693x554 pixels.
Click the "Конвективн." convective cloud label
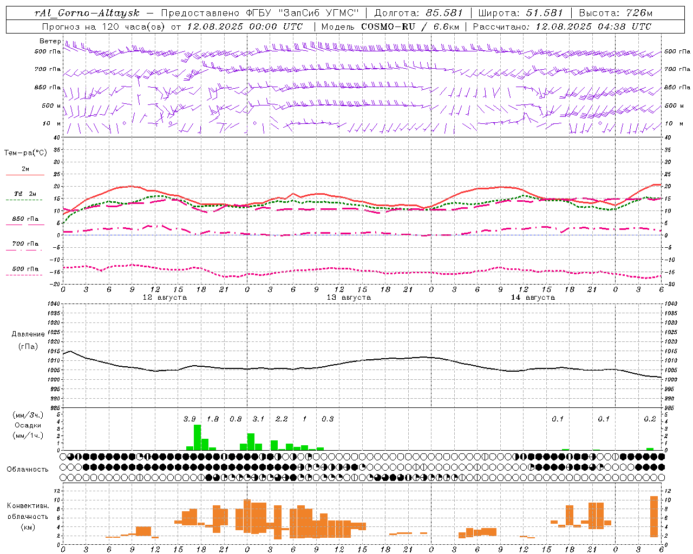(28, 506)
